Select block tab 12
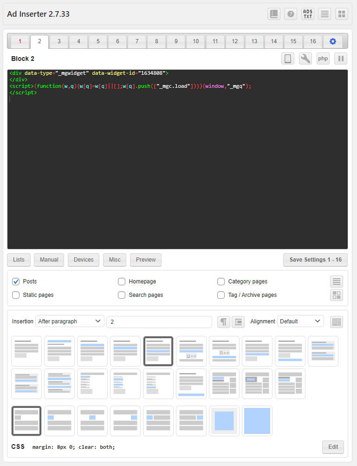This screenshot has width=357, height=466. 234,41
